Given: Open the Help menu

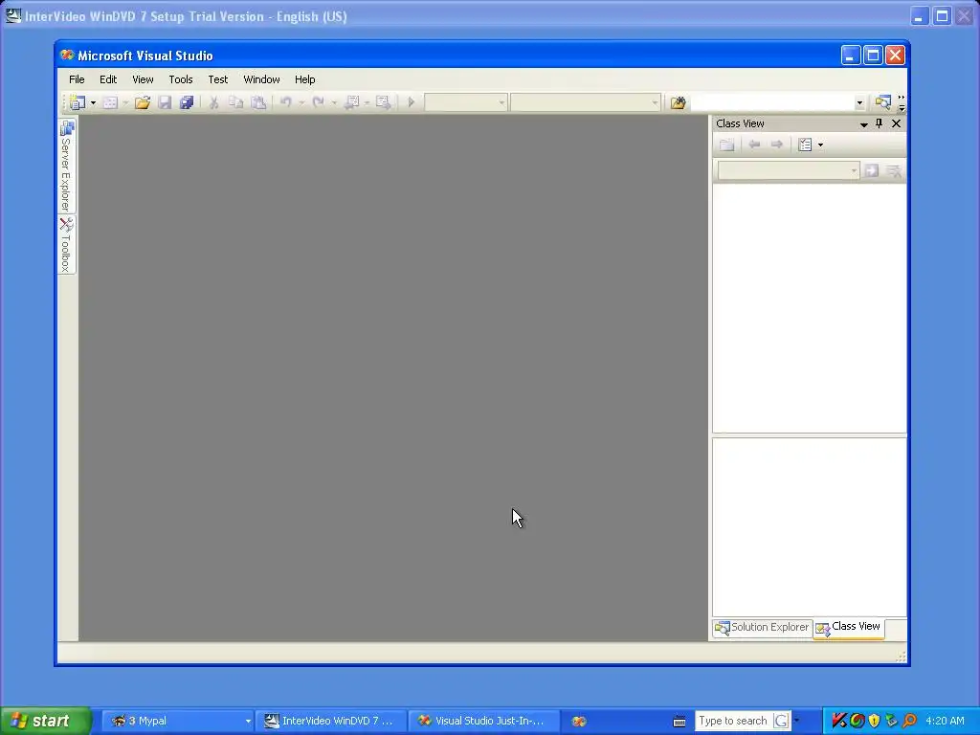Looking at the screenshot, I should (305, 79).
